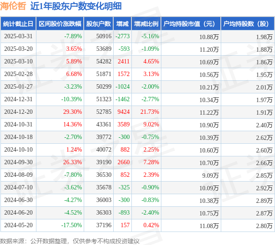Click the shareholder count 37196
The width and height of the screenshot is (275, 245).
point(104,225)
